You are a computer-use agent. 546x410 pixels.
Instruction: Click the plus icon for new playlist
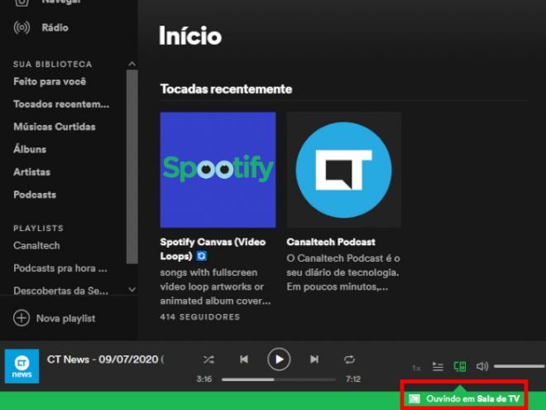coord(22,318)
